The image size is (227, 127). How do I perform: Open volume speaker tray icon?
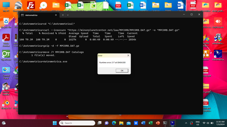click(208, 123)
